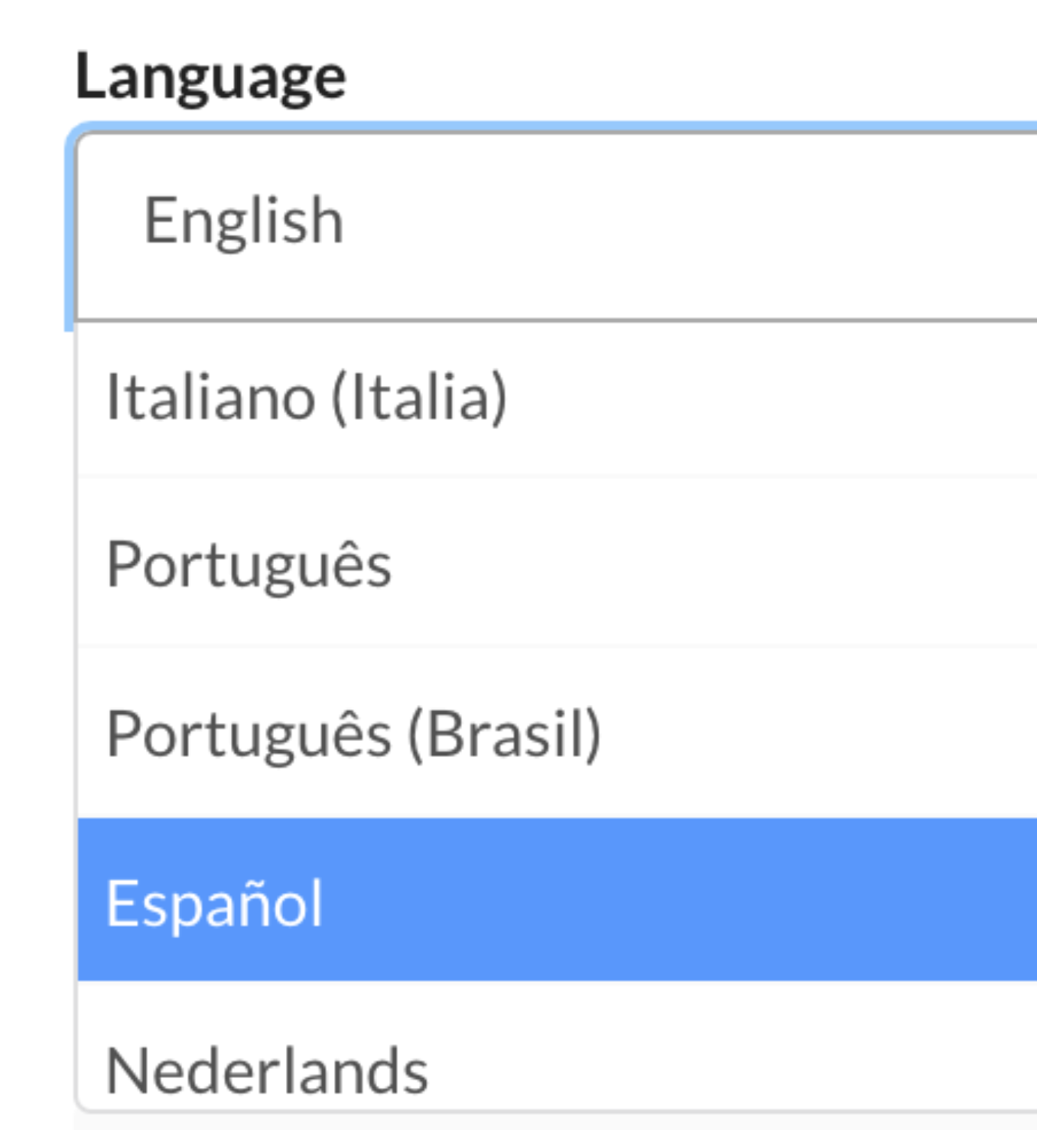Click the blue highlighted row in the list
Viewport: 1037px width, 1130px height.
(557, 901)
